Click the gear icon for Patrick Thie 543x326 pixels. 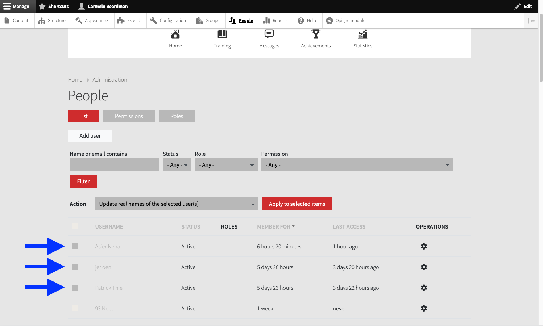[424, 288]
